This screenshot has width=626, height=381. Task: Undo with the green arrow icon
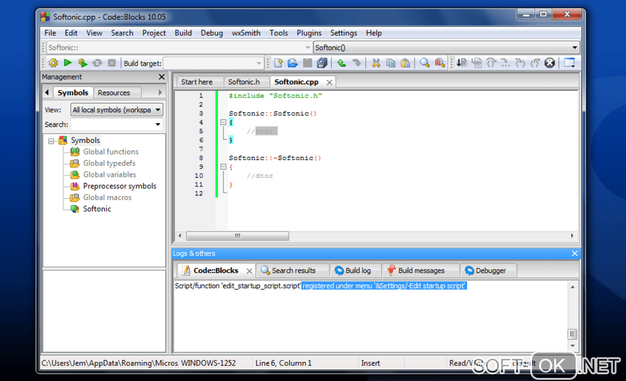pos(341,63)
